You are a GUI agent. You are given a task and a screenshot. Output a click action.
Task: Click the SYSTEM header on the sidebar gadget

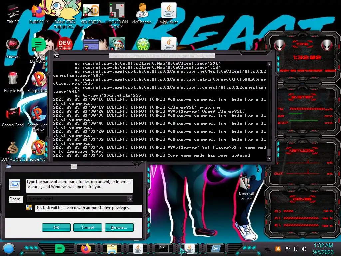point(302,97)
